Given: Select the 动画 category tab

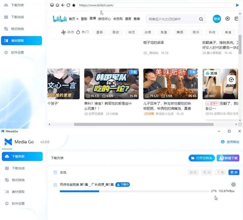Looking at the screenshot, I should tap(148, 32).
